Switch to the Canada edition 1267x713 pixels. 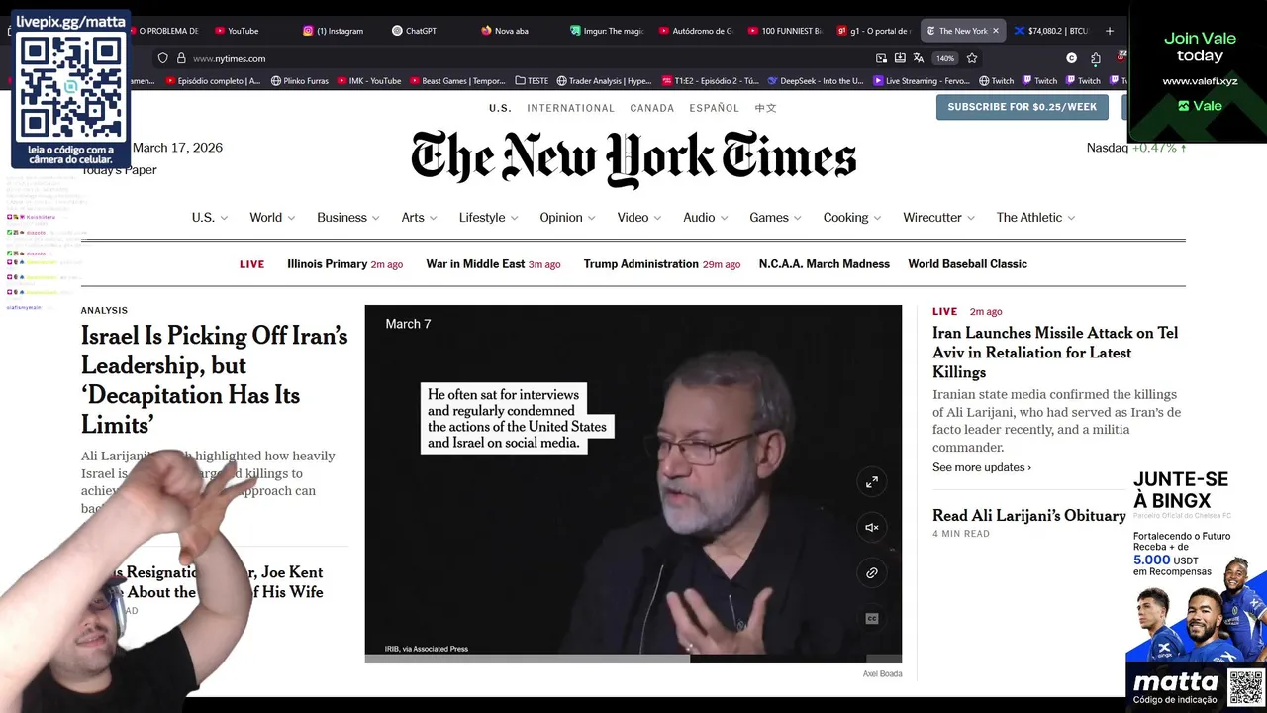[652, 108]
